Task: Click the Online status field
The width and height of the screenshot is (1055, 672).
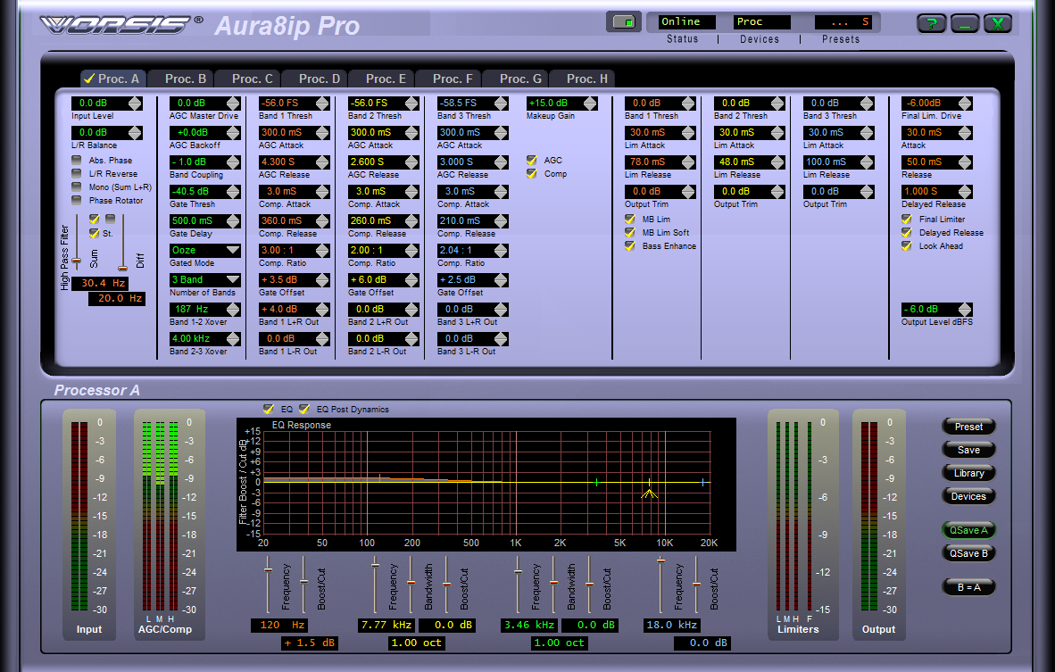Action: (x=686, y=22)
